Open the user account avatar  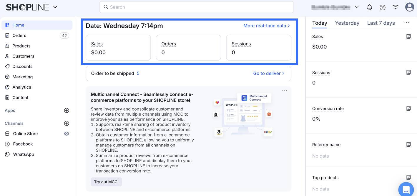410,7
